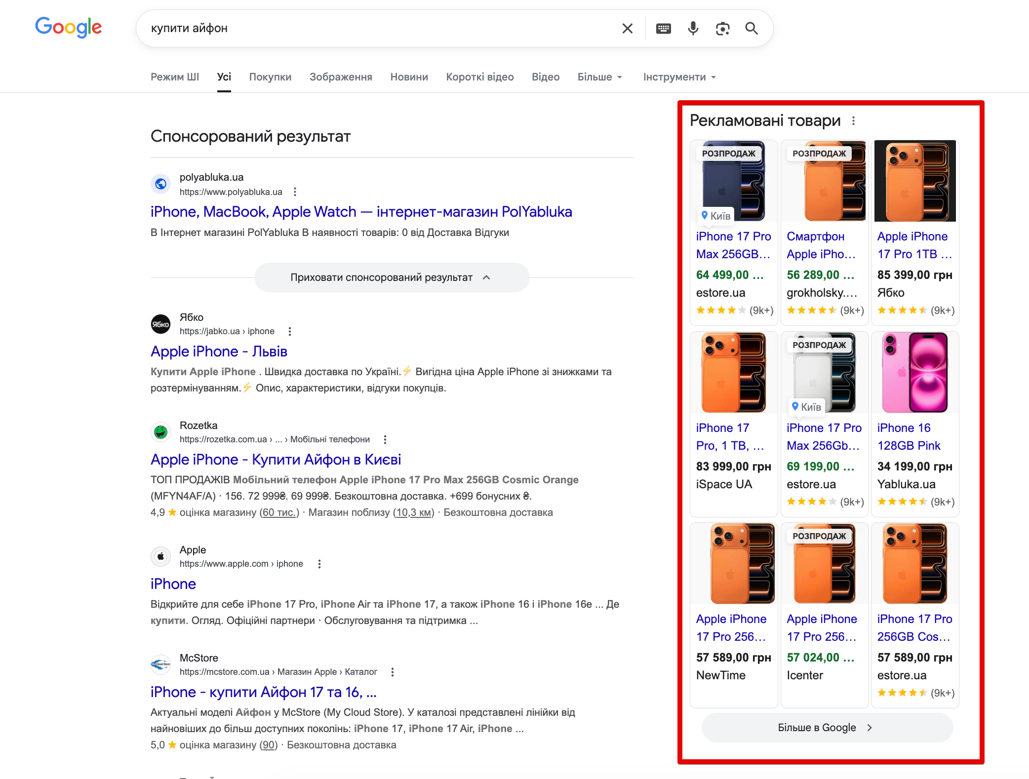Click the https://www.apple.com › iphone breadcrumb

[241, 564]
